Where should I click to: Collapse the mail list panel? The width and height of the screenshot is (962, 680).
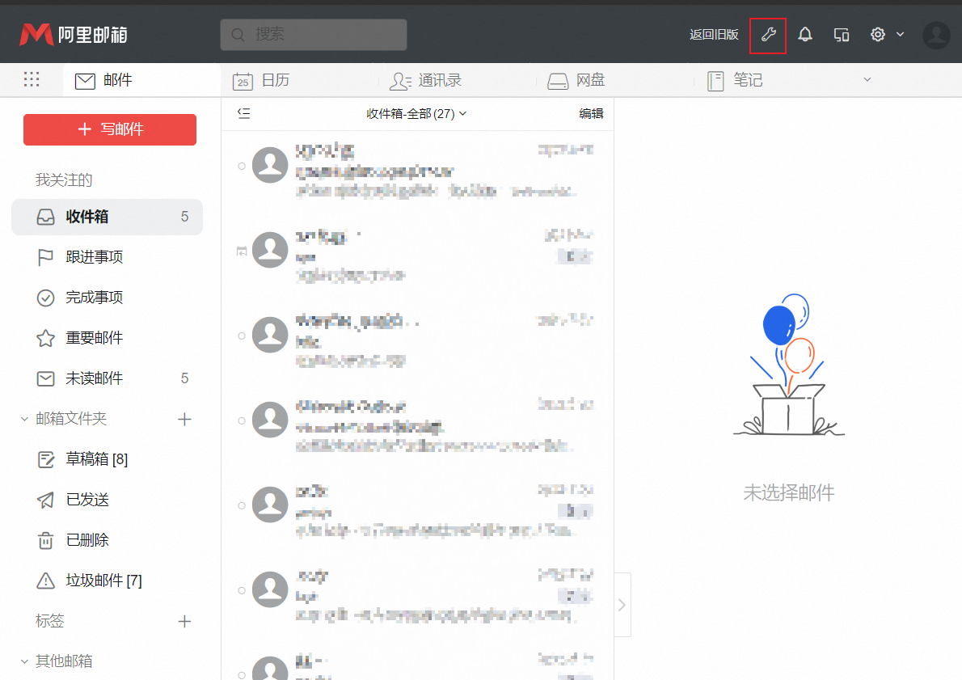(243, 113)
